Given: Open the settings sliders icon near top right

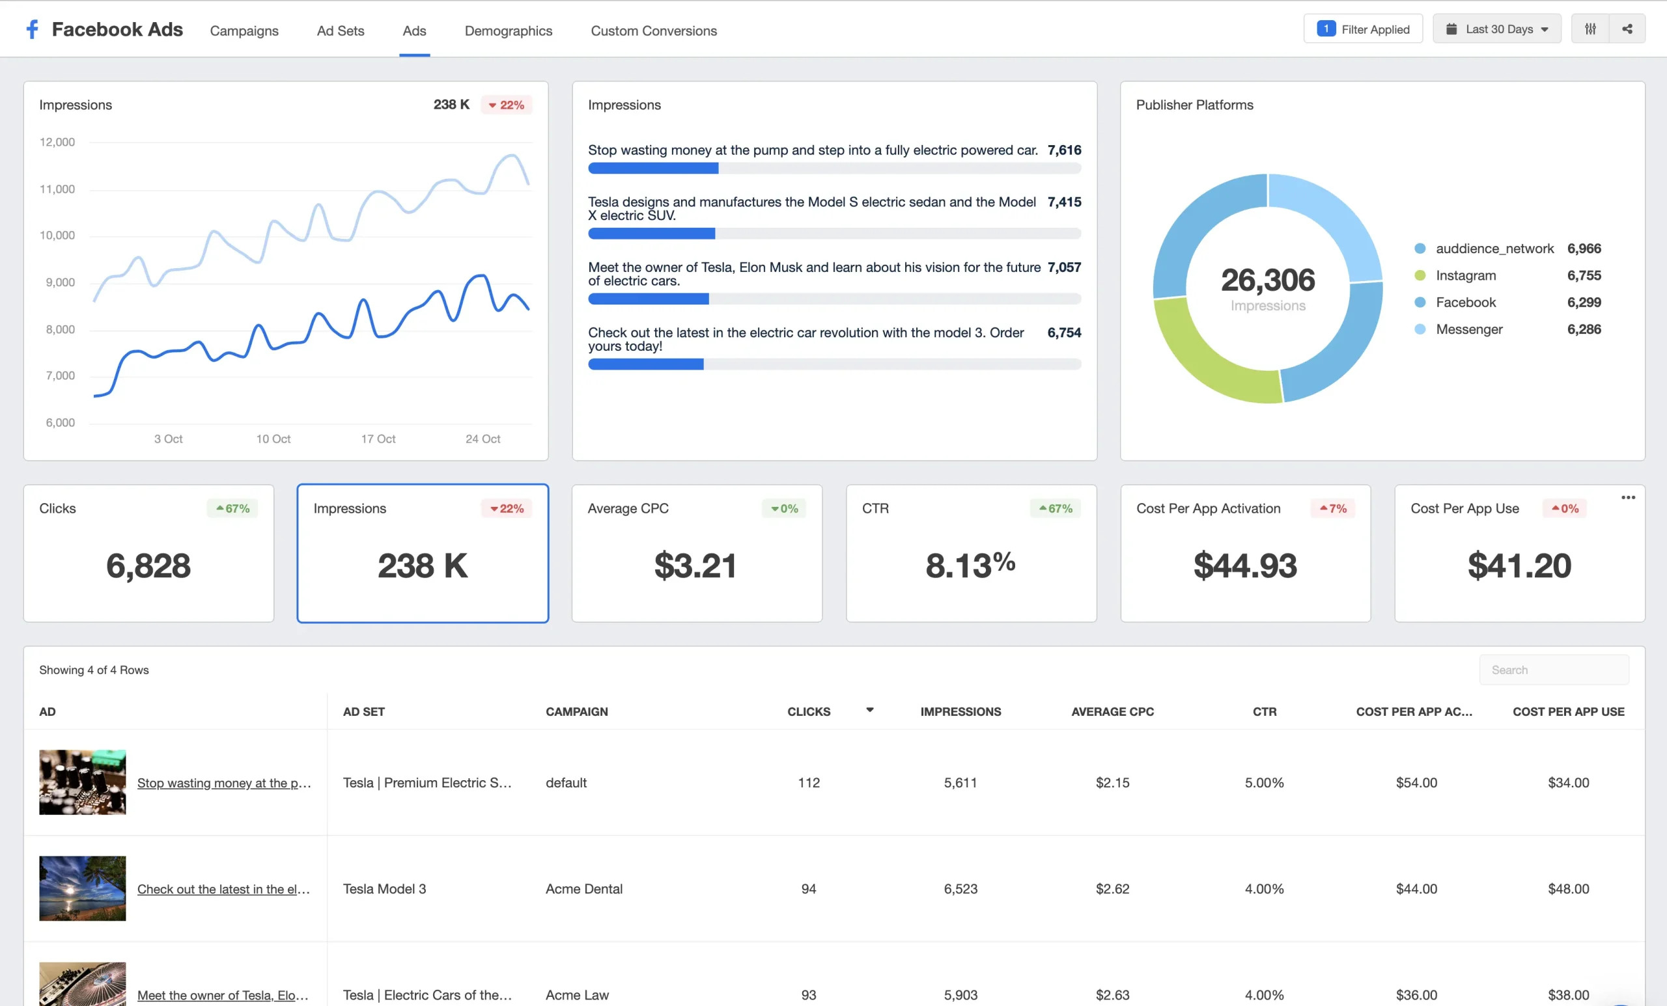Looking at the screenshot, I should pos(1591,29).
